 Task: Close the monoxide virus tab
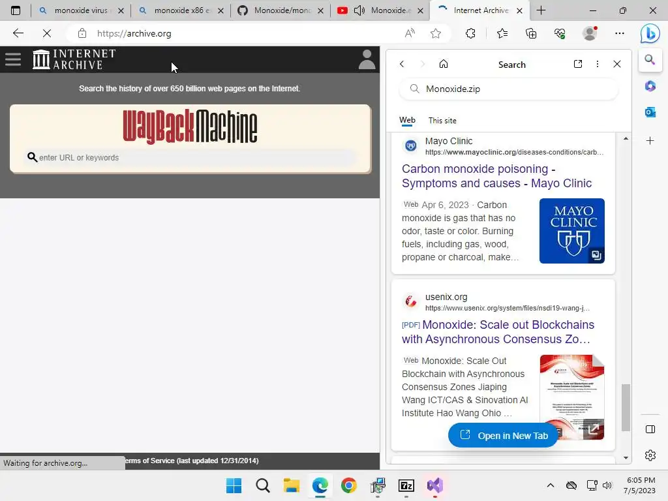click(x=121, y=10)
